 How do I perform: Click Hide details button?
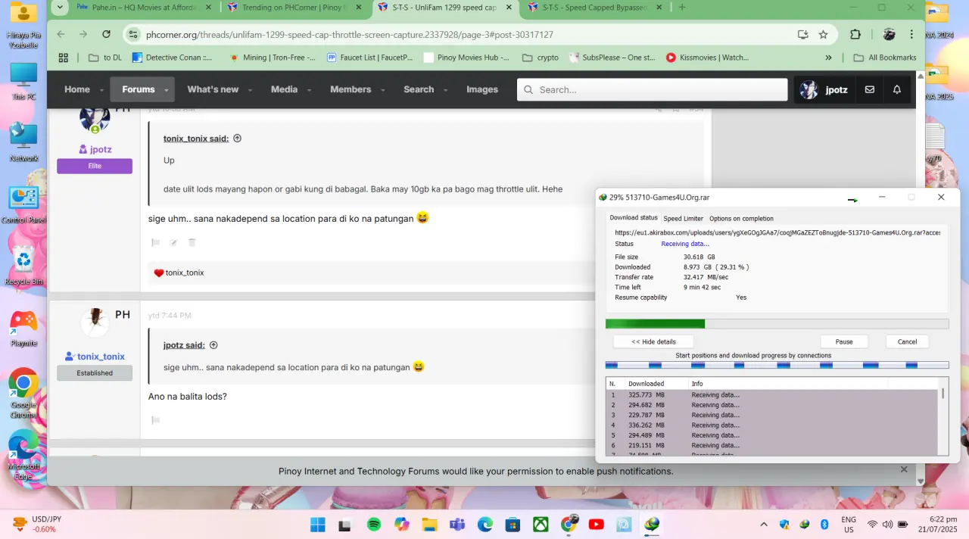653,341
